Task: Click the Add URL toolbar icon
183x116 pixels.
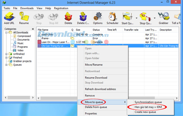Action: 9,16
